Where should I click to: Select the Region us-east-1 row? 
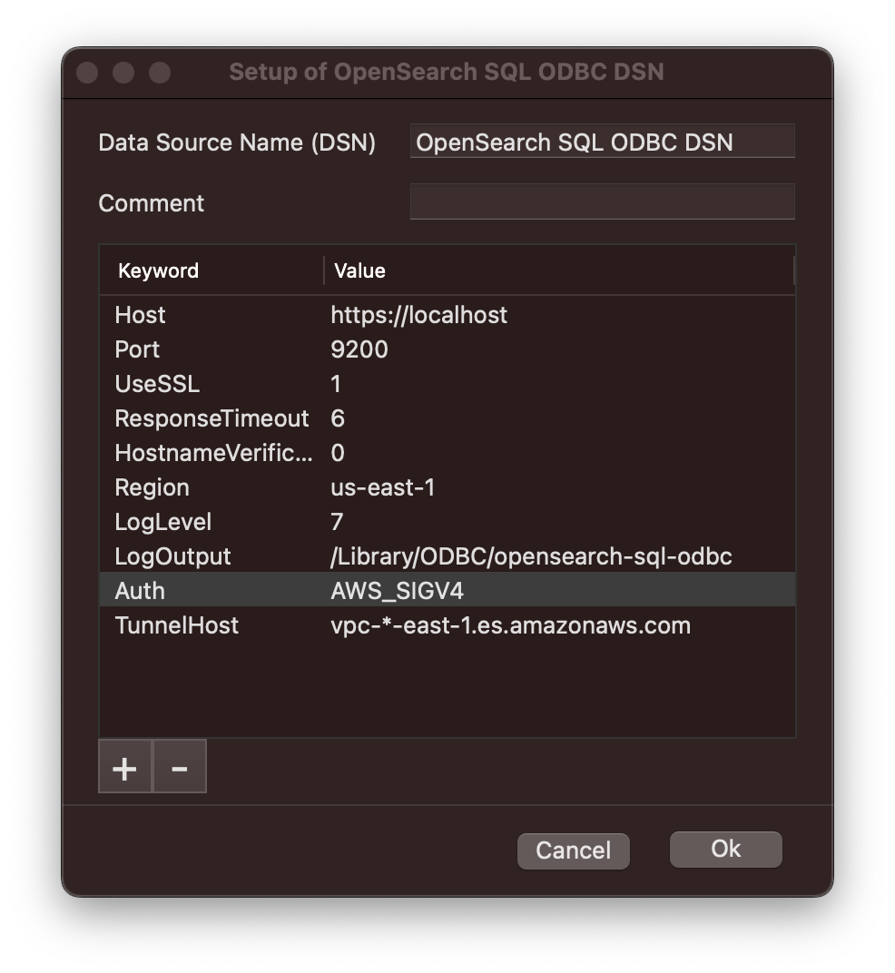click(152, 487)
